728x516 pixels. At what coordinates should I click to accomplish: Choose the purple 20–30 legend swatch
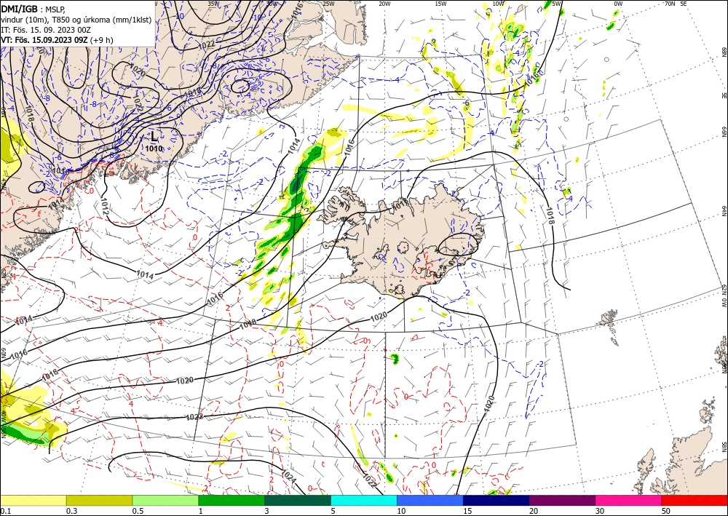click(x=562, y=500)
